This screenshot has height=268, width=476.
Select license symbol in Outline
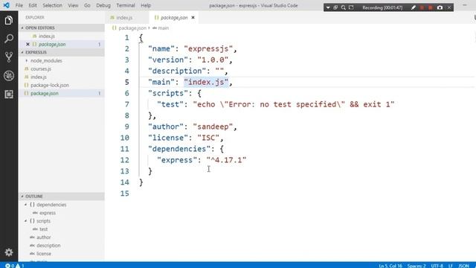[x=62, y=254]
